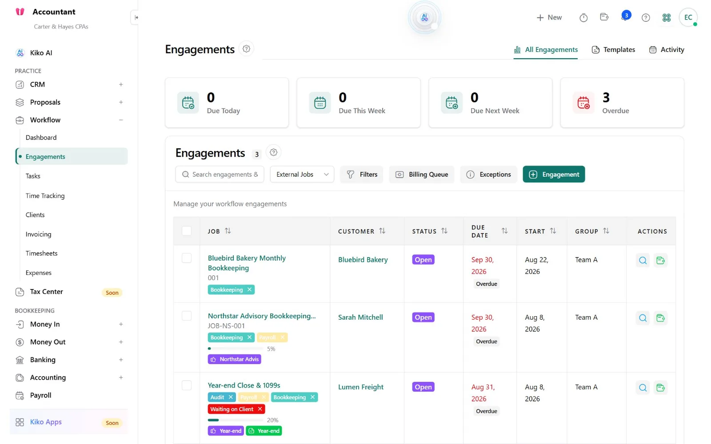Click Northstar Advisory 5% progress bar
This screenshot has height=444, width=711.
(x=236, y=349)
